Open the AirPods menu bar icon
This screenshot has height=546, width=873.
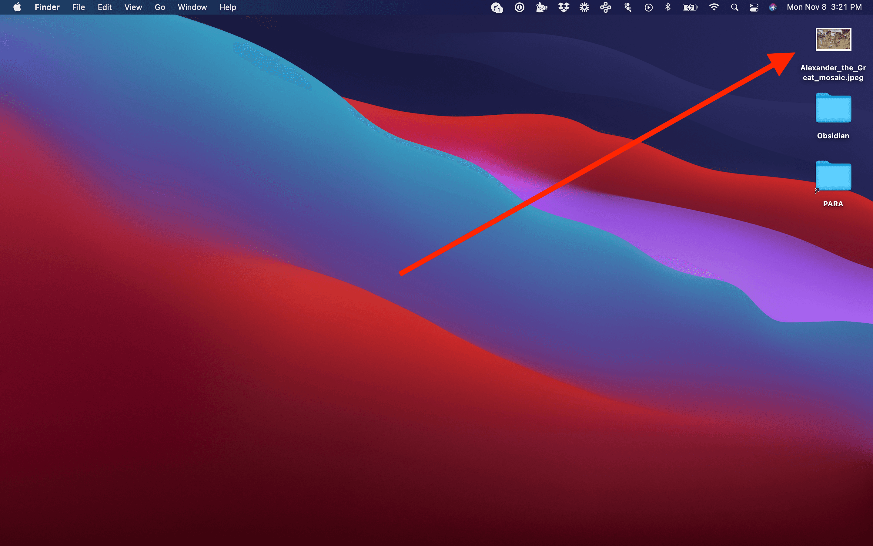(x=628, y=7)
